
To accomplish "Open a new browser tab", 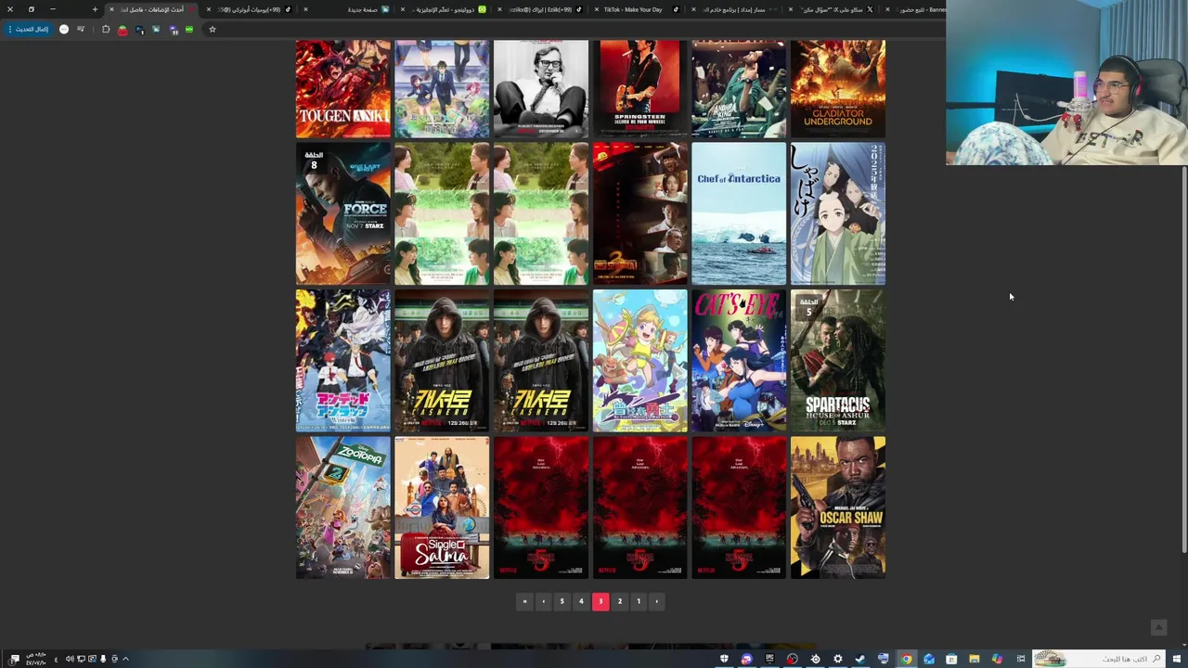I will [x=95, y=9].
